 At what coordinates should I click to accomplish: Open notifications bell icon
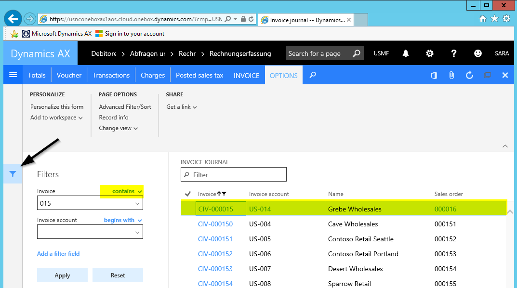coord(406,53)
